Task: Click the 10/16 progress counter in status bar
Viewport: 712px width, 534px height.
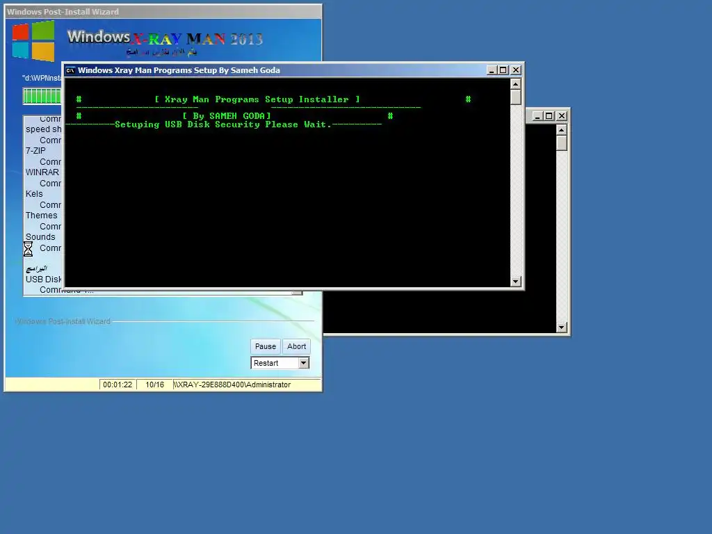Action: [155, 385]
